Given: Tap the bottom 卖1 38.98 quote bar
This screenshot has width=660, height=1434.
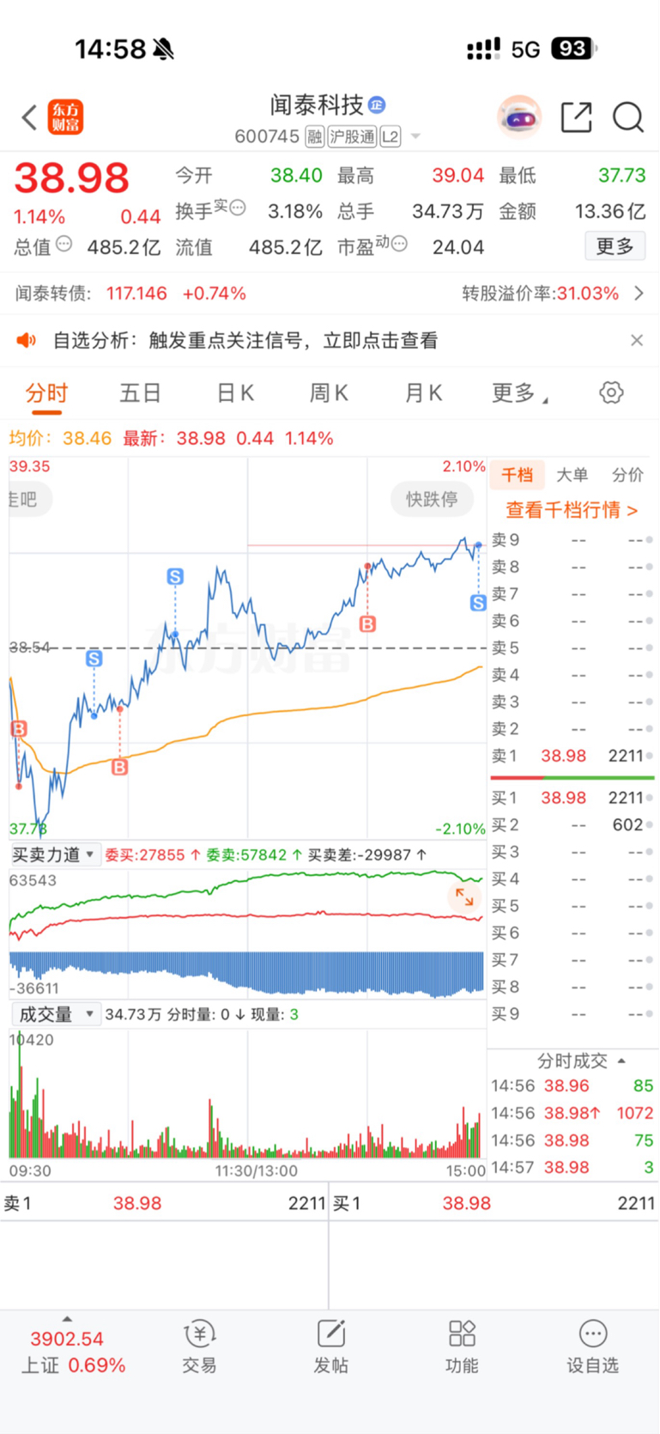Looking at the screenshot, I should pyautogui.click(x=164, y=1204).
